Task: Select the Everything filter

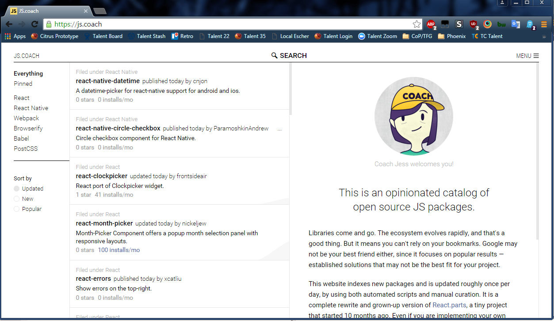Action: click(28, 73)
